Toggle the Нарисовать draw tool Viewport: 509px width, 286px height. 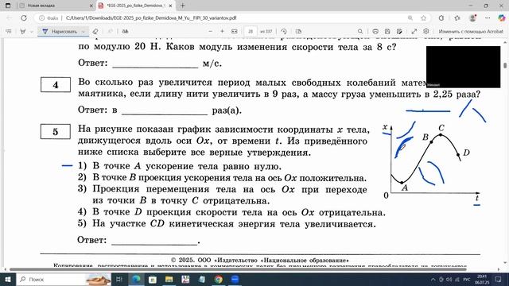pos(60,32)
